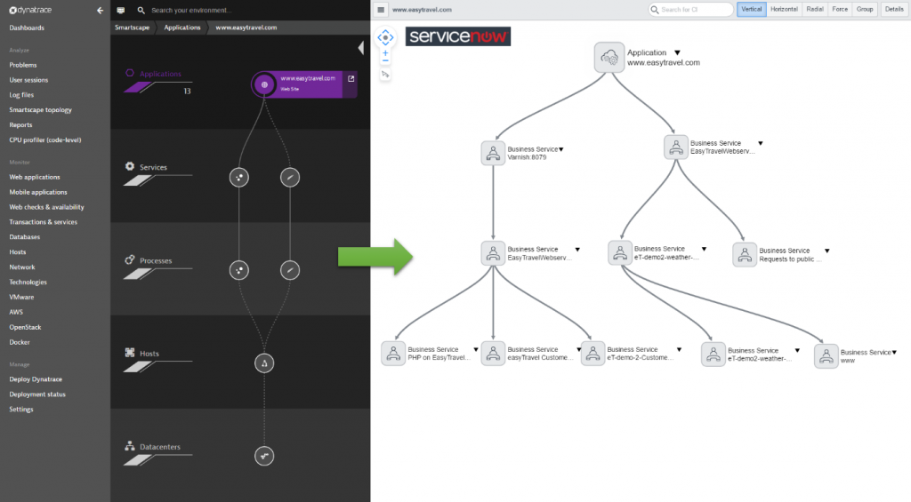The width and height of the screenshot is (911, 502).
Task: Expand PHP on EasyTravel dropdown arrow
Action: [476, 350]
